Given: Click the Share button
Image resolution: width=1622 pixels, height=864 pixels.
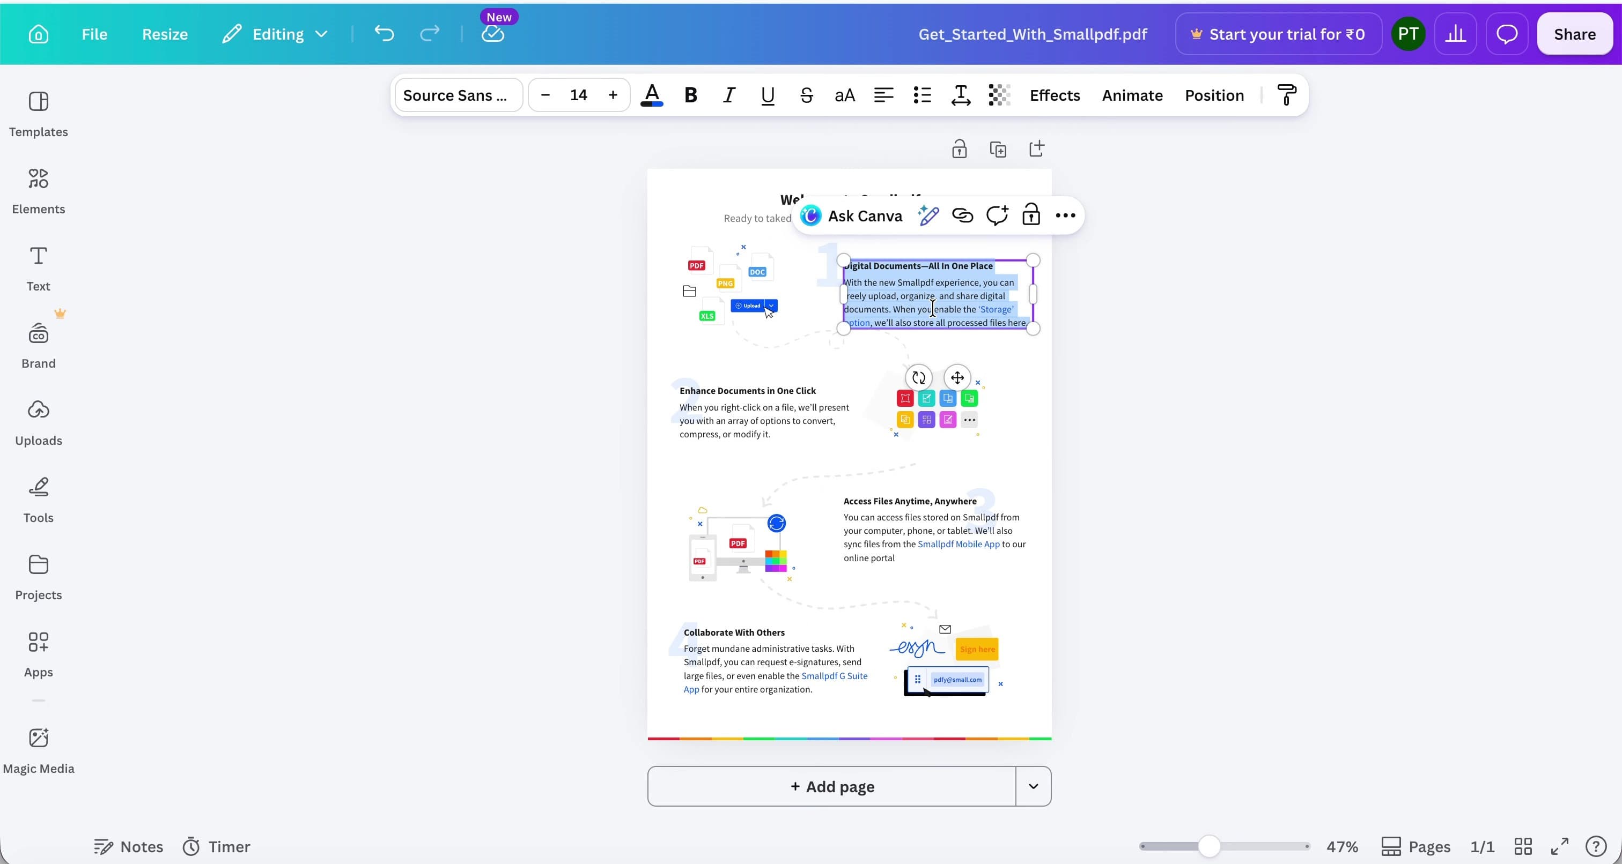Looking at the screenshot, I should 1575,34.
